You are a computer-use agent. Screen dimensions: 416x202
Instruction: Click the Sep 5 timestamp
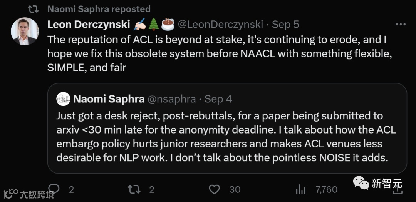pyautogui.click(x=285, y=25)
